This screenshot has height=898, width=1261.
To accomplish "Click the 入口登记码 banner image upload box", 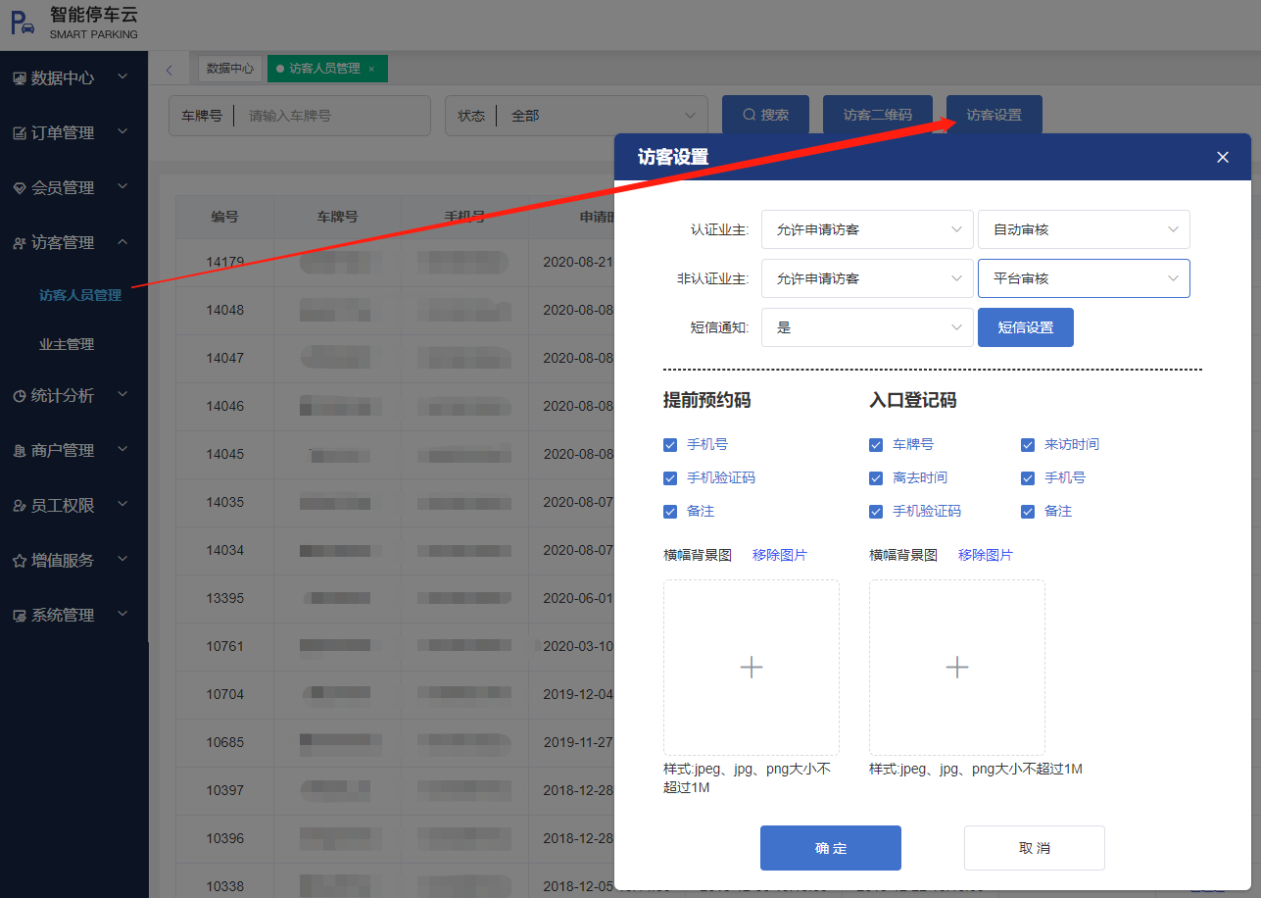I will (956, 668).
